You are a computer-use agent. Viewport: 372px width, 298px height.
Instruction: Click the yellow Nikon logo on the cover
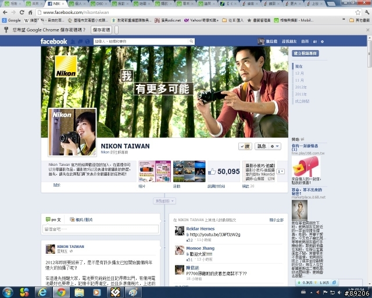point(66,66)
